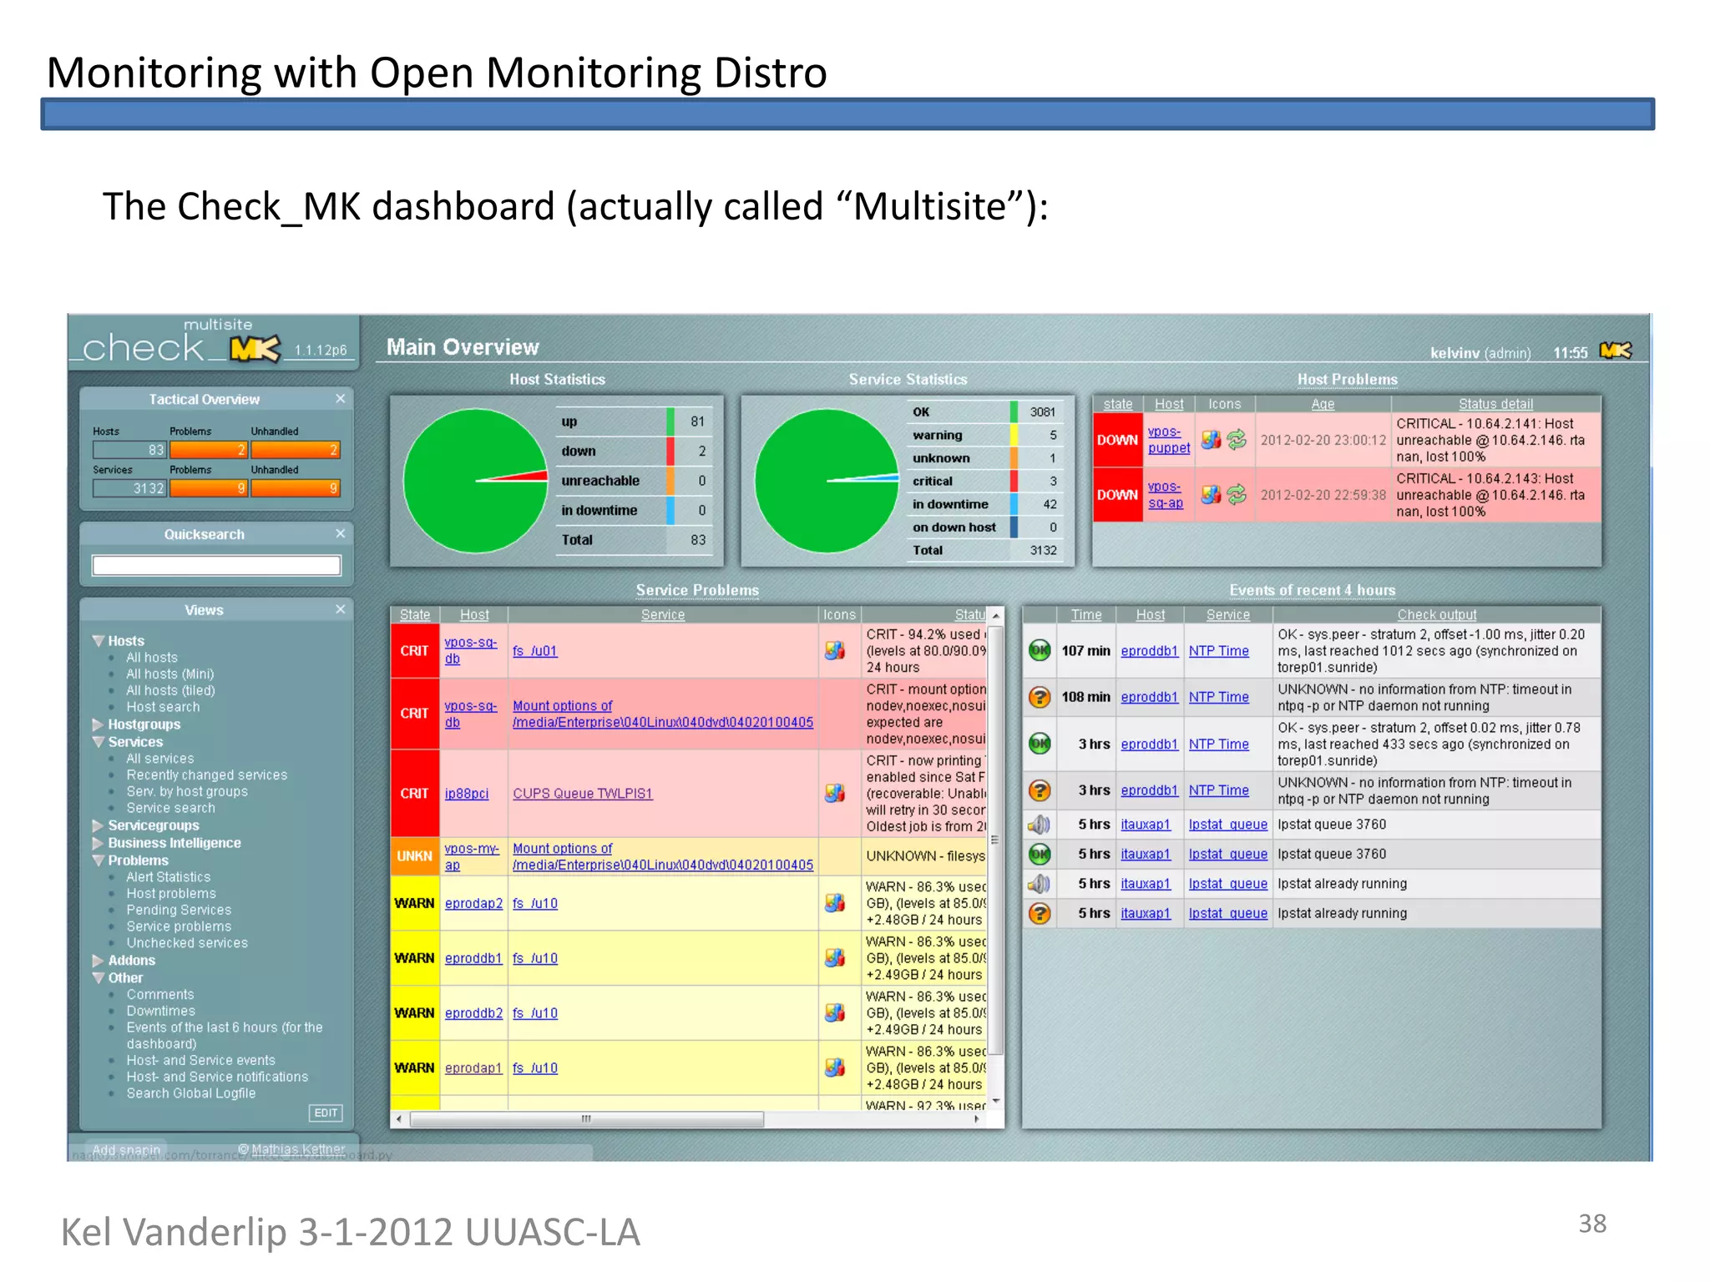Click the horizontal scrollbar of Service Problems
The image size is (1710, 1282).
pos(586,1119)
